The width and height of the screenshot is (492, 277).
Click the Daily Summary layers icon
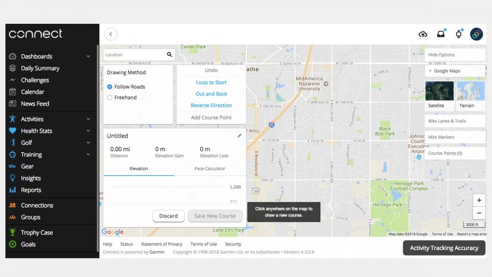click(13, 68)
